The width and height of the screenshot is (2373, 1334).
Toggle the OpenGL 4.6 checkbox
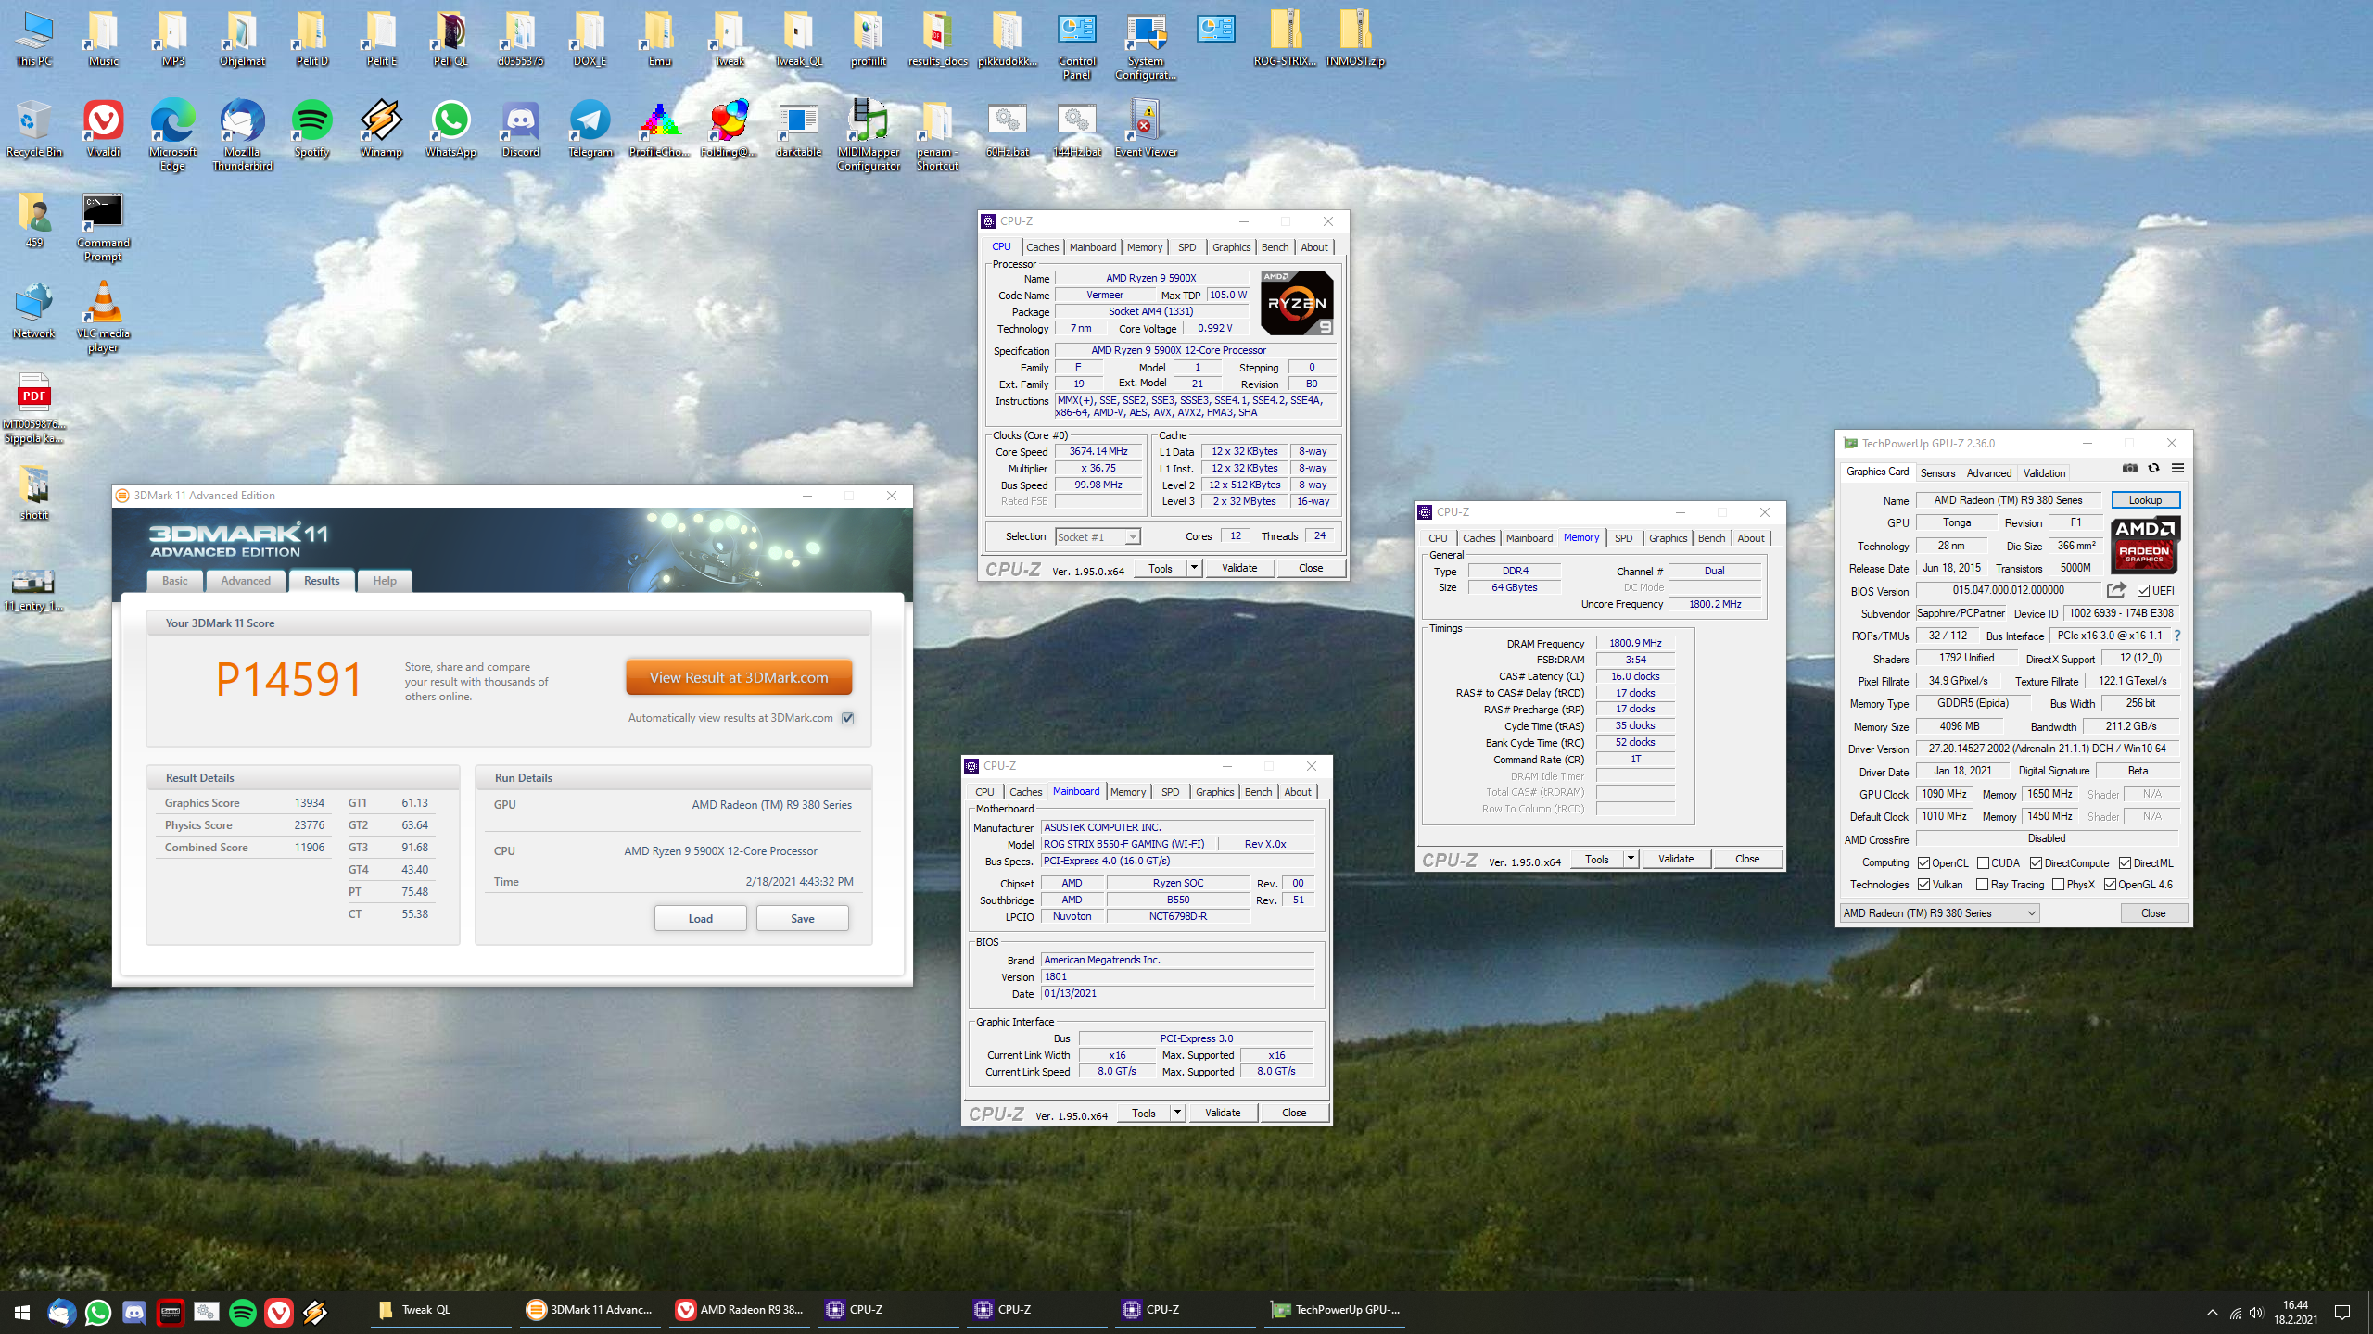click(x=2110, y=885)
